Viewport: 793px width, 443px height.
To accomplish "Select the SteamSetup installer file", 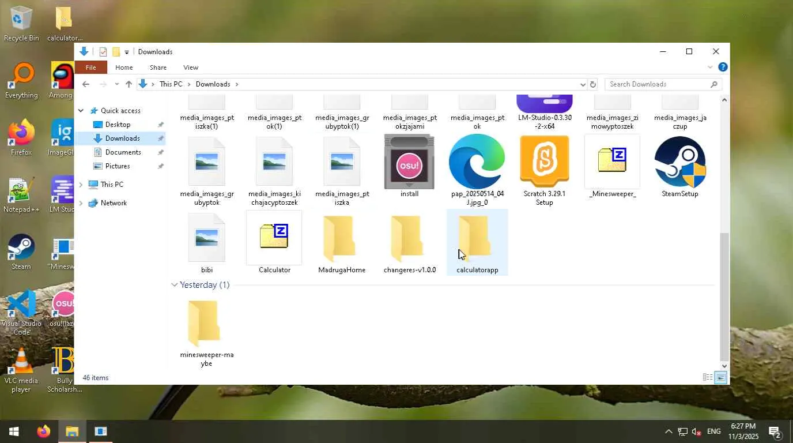I will pos(680,167).
